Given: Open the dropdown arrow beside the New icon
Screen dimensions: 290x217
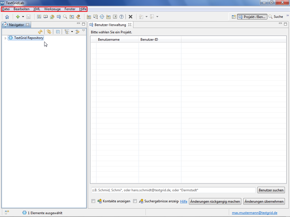Looking at the screenshot, I should tap(23, 17).
